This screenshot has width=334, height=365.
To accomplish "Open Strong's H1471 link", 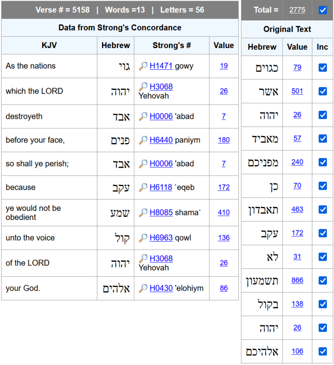I will 161,66.
